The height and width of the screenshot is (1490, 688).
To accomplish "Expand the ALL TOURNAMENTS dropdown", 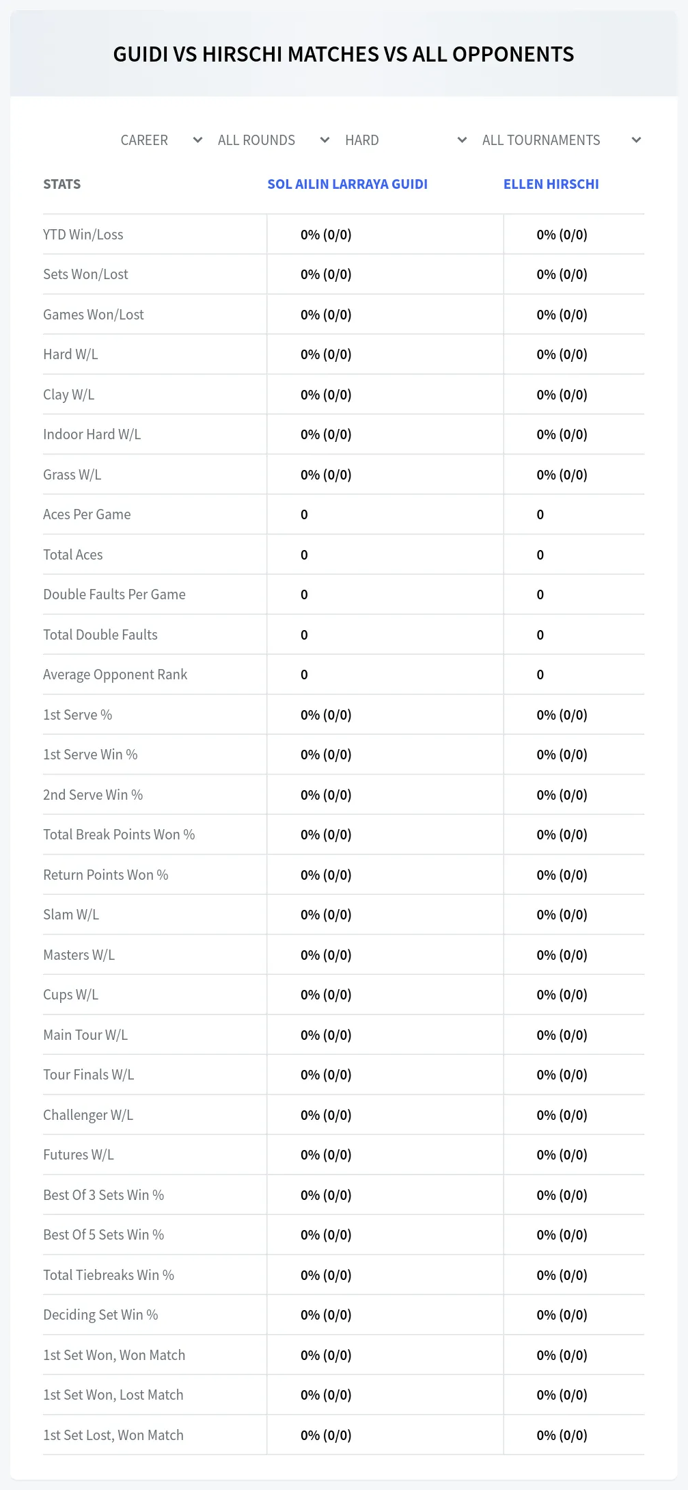I will 562,140.
